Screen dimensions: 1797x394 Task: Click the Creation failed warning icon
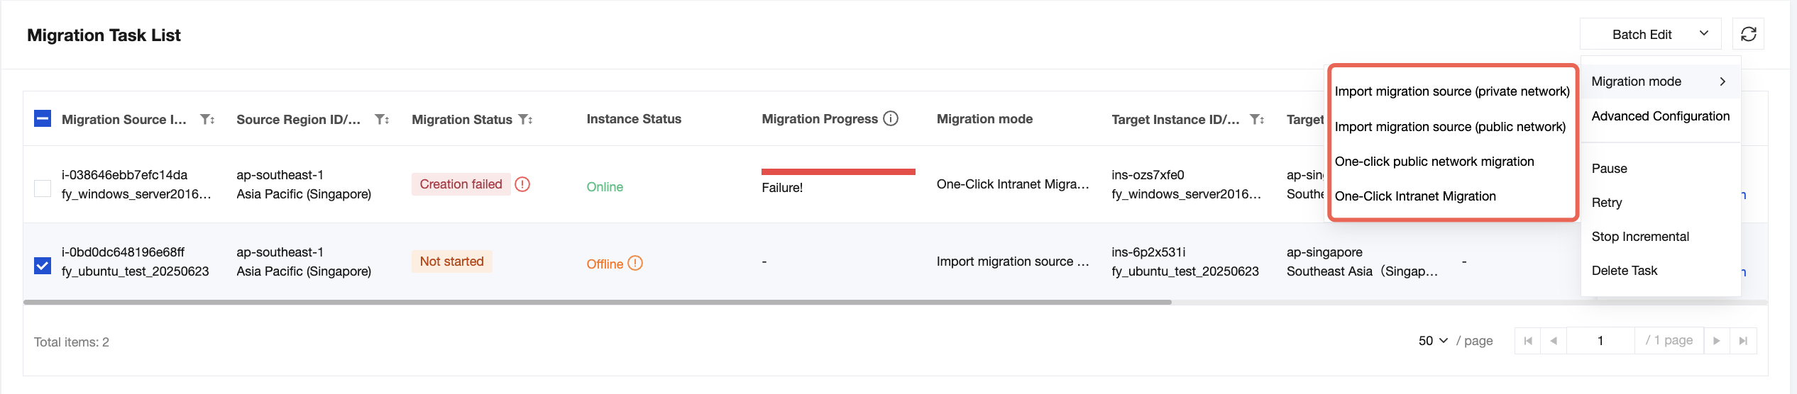522,184
